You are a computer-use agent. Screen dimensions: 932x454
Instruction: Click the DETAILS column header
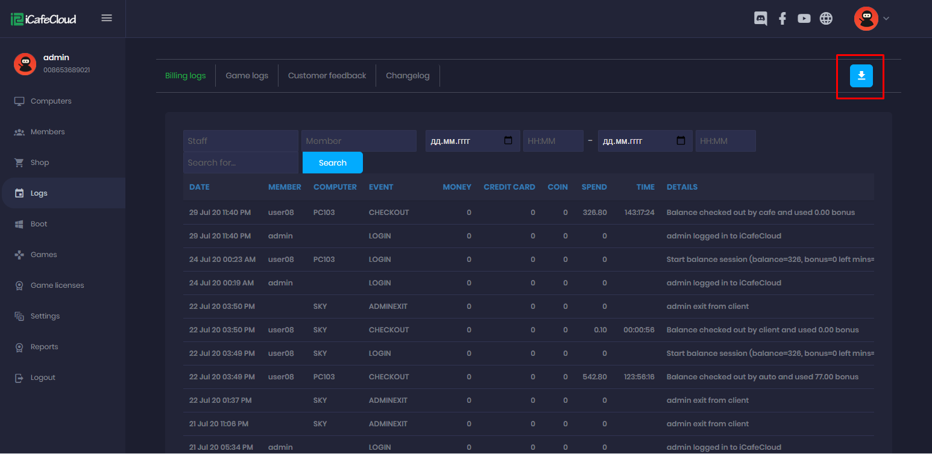[x=682, y=187]
